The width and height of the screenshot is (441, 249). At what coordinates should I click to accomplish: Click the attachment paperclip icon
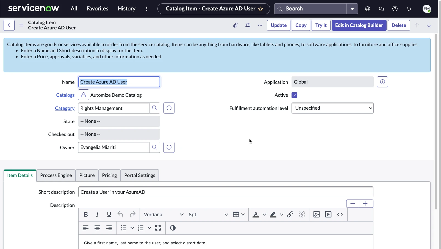coord(235,25)
